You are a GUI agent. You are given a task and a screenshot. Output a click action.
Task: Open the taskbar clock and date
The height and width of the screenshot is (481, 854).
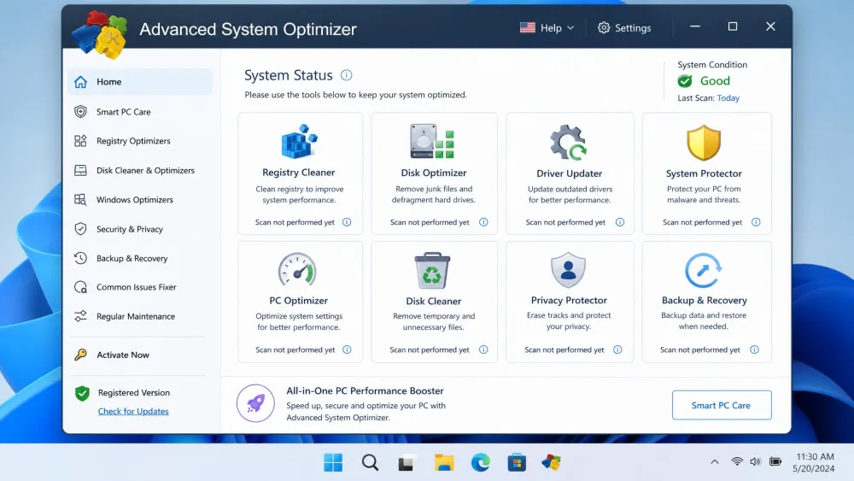pos(814,462)
